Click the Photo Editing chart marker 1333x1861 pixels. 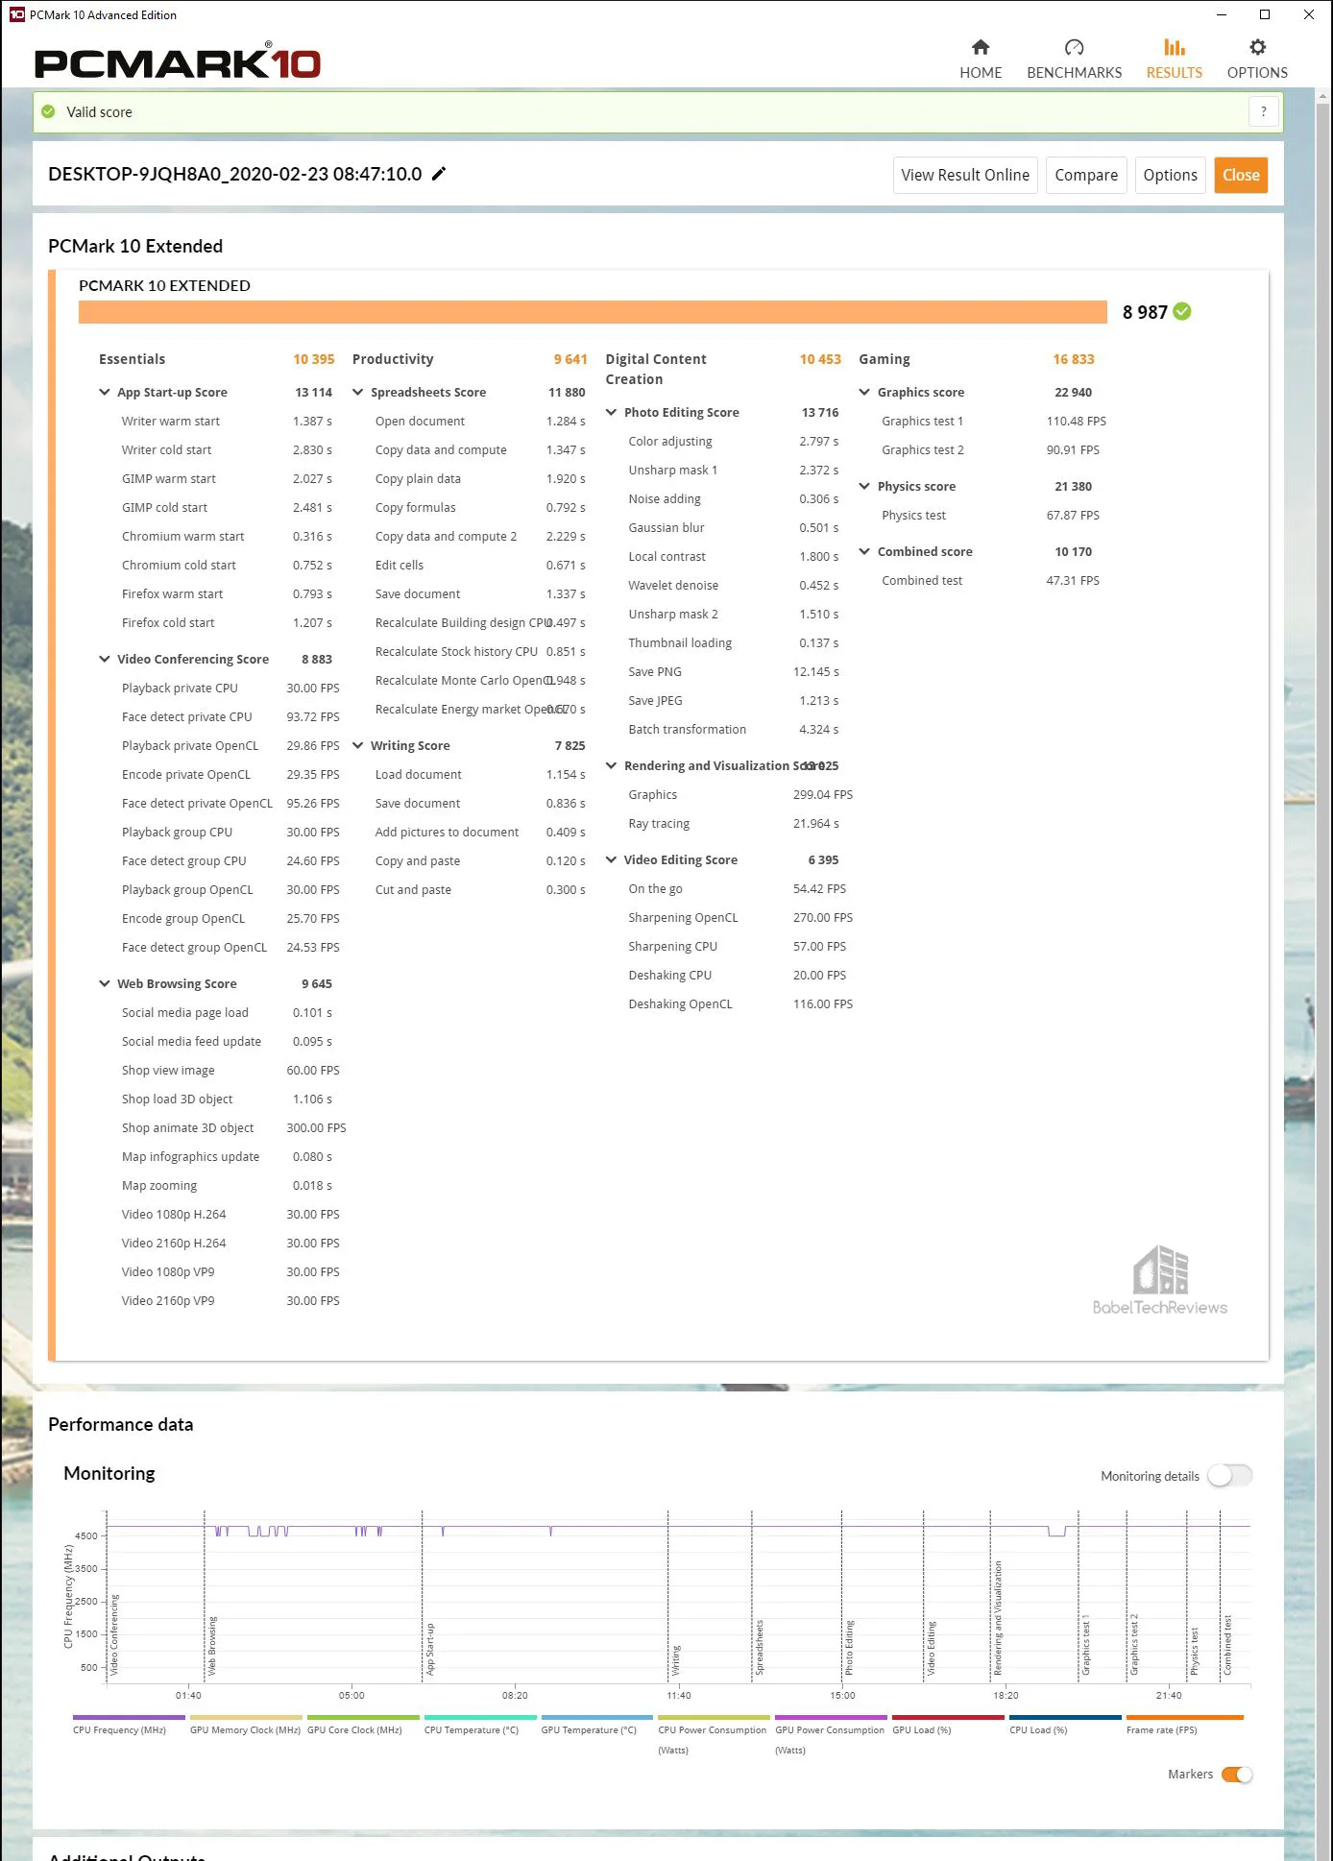tap(849, 1648)
